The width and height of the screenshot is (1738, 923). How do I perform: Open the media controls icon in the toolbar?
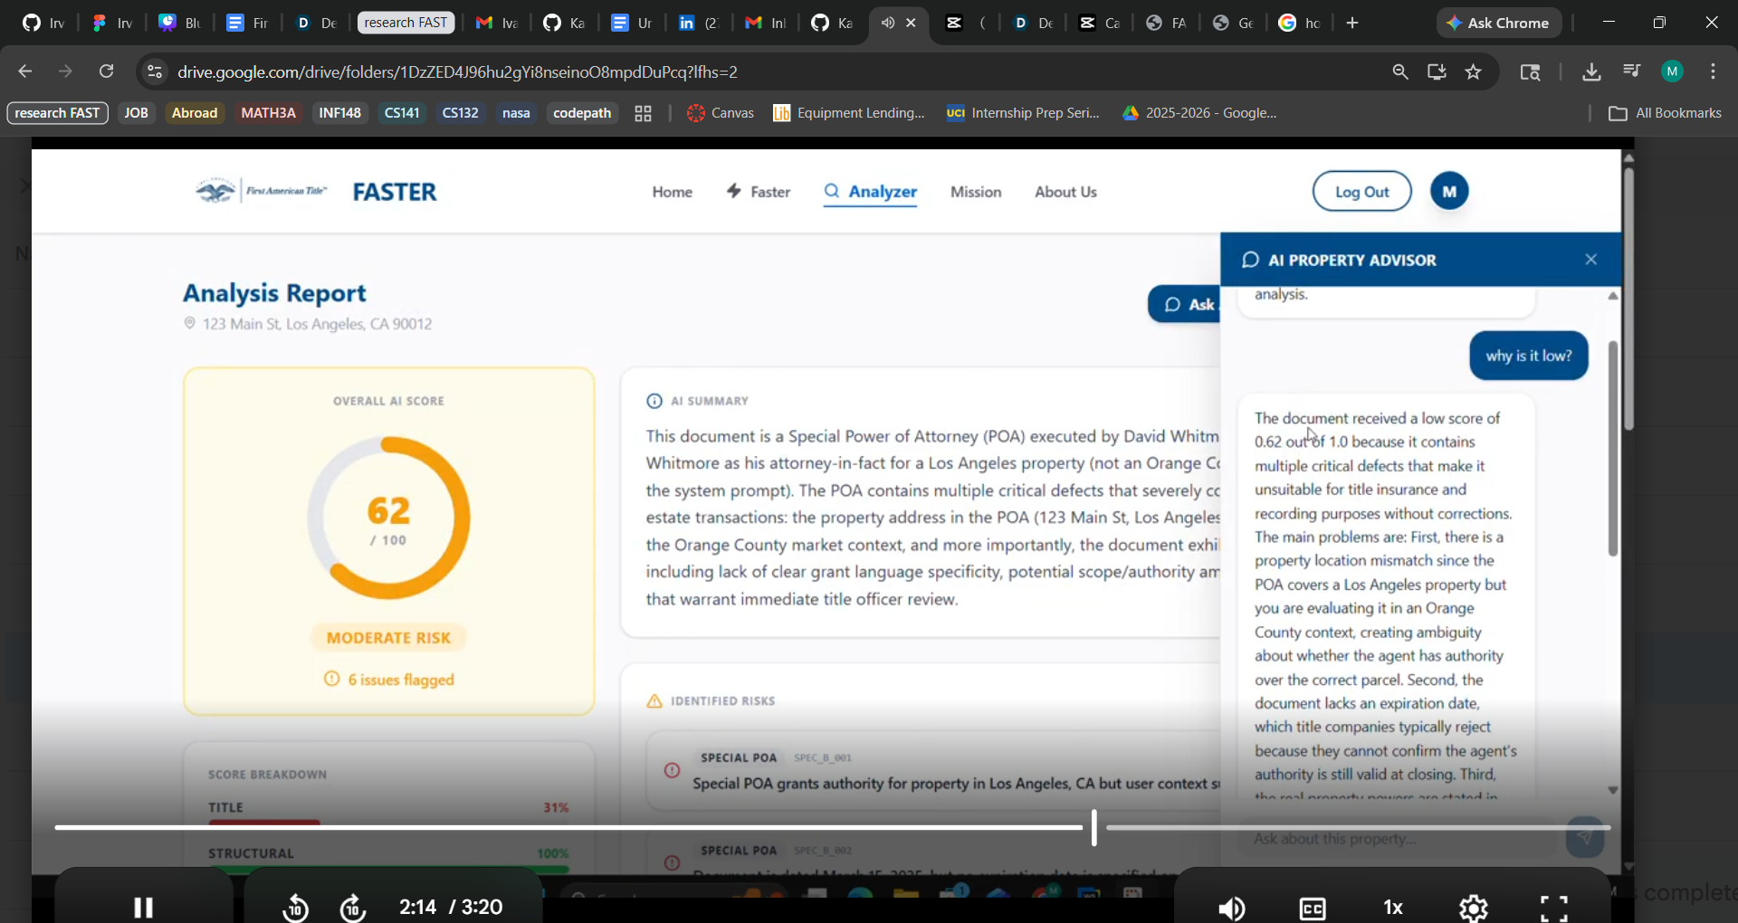(1632, 71)
